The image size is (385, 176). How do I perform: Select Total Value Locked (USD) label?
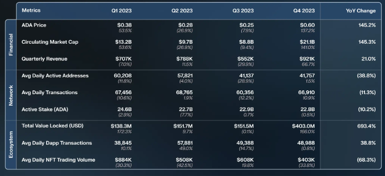coord(52,126)
